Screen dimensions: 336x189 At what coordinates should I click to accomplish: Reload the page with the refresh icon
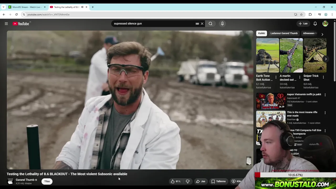[x=17, y=14]
